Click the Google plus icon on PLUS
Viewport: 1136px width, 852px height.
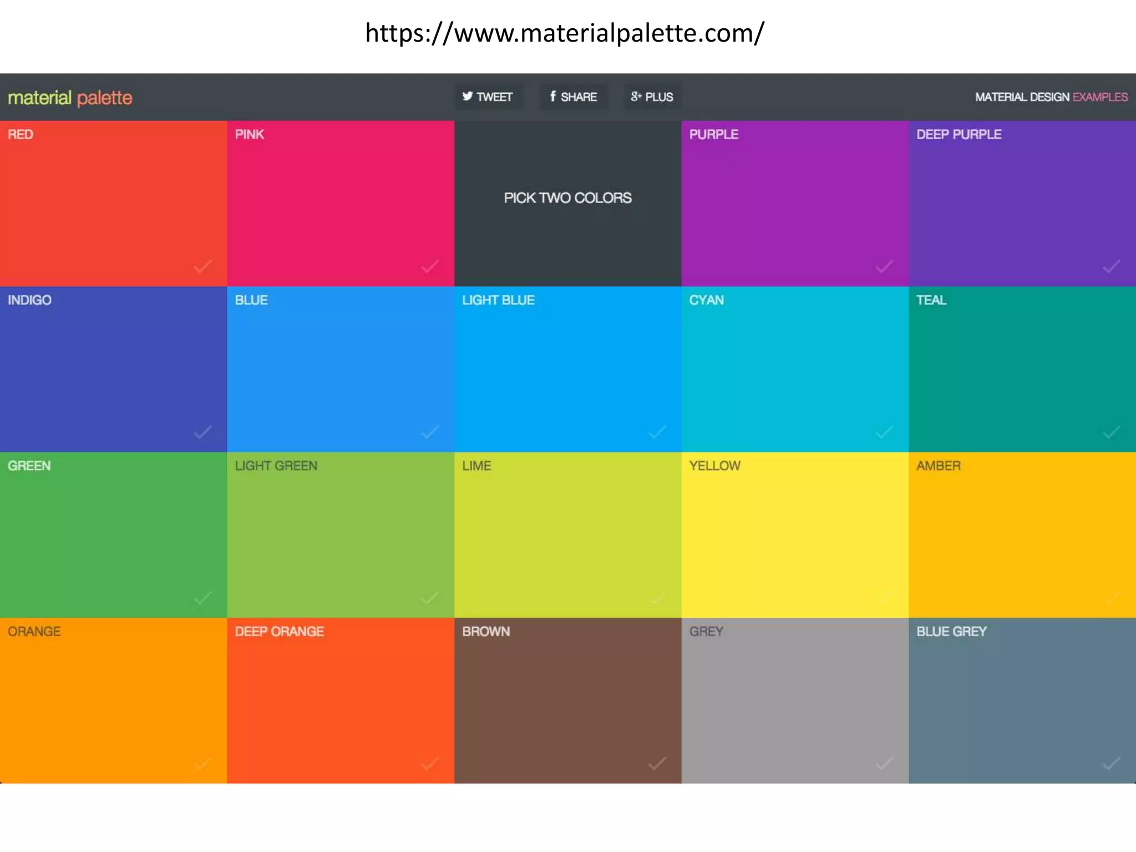pos(636,97)
